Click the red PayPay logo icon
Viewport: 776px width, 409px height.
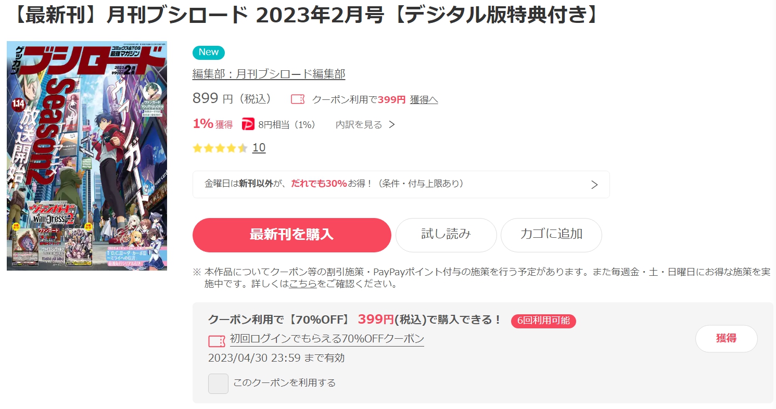248,124
